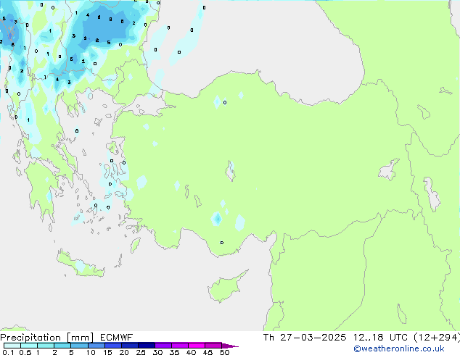Click the 45–50 mm legend color segment

213,346
